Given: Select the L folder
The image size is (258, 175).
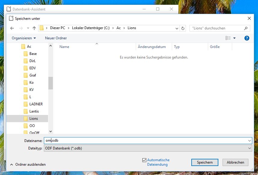Looking at the screenshot, I should (28, 97).
